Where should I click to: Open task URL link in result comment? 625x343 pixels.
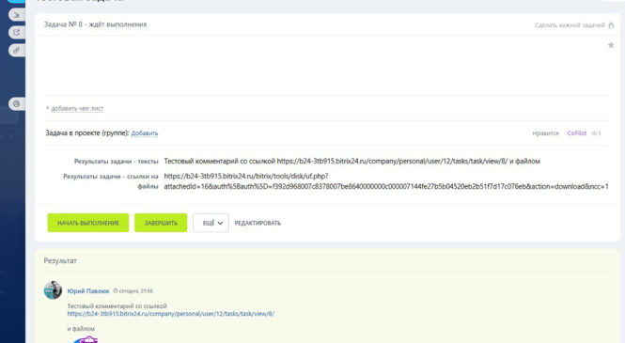coord(171,314)
